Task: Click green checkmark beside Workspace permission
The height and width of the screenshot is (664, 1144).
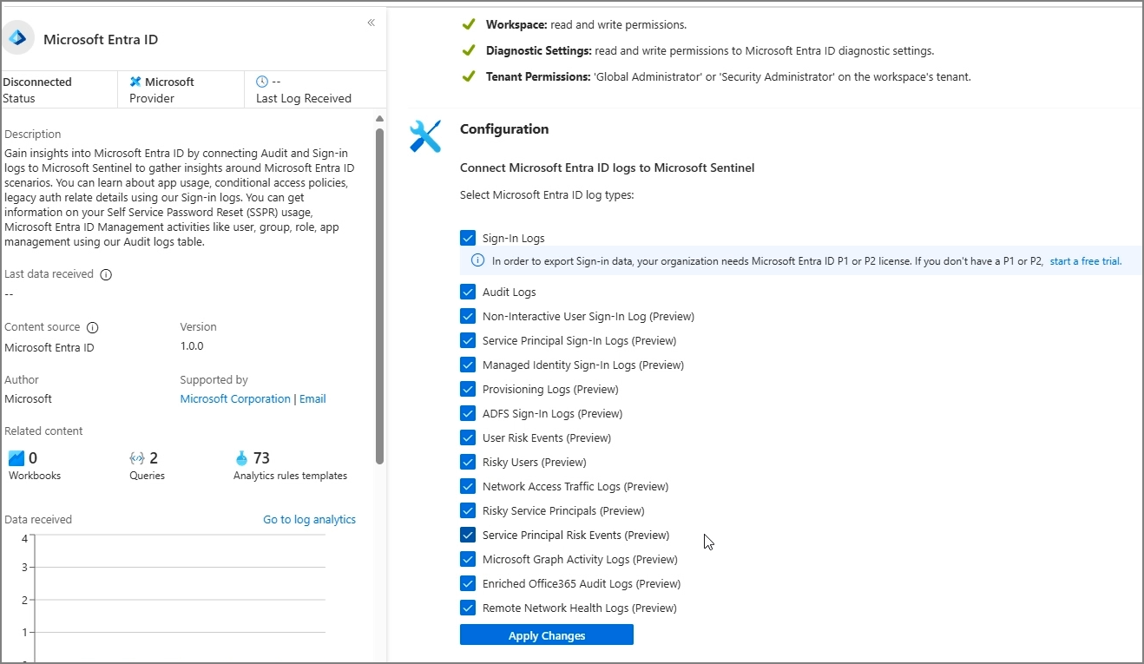Action: point(469,24)
